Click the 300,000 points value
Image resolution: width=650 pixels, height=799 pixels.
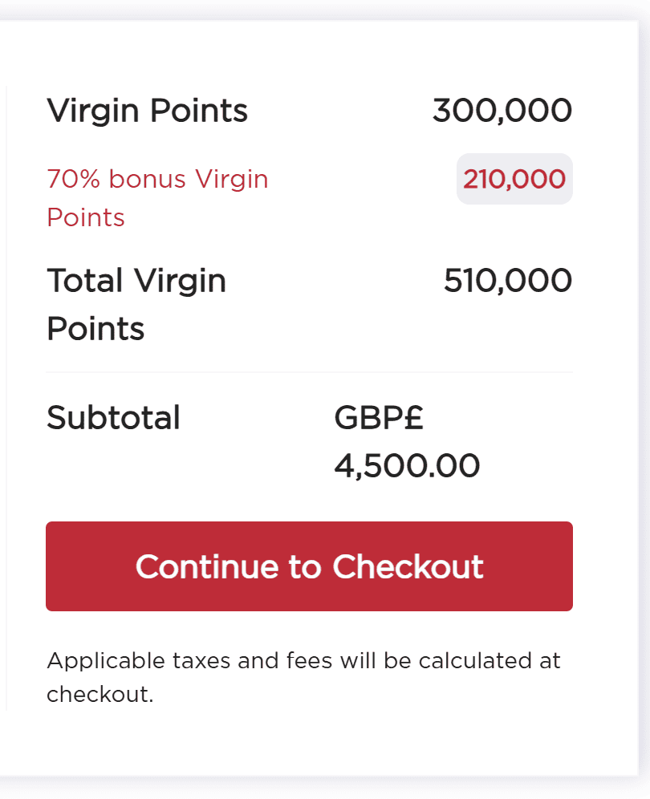(x=502, y=111)
